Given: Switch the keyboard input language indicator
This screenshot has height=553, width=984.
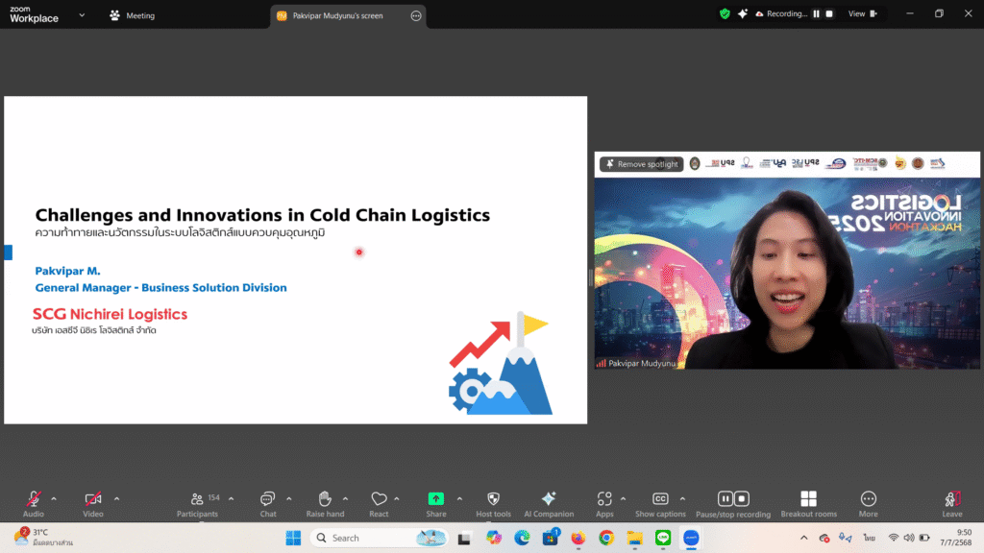Looking at the screenshot, I should [x=869, y=538].
